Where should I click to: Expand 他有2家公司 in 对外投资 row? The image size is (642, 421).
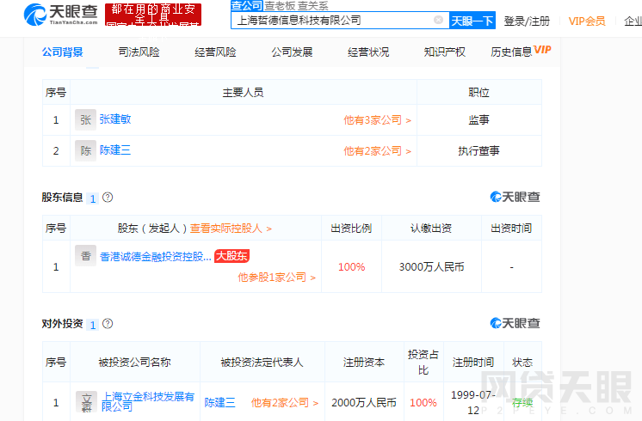(x=285, y=403)
